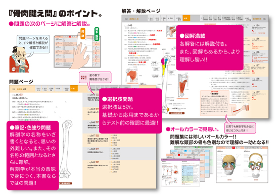Click the 選択肢問題 pink info box
278x196 pixels.
point(130,111)
